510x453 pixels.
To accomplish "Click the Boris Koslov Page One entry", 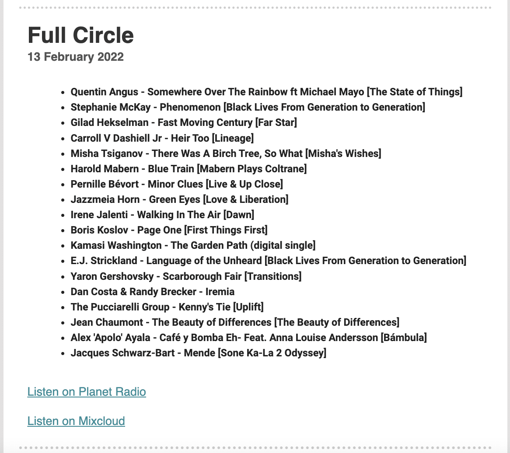I will [169, 230].
